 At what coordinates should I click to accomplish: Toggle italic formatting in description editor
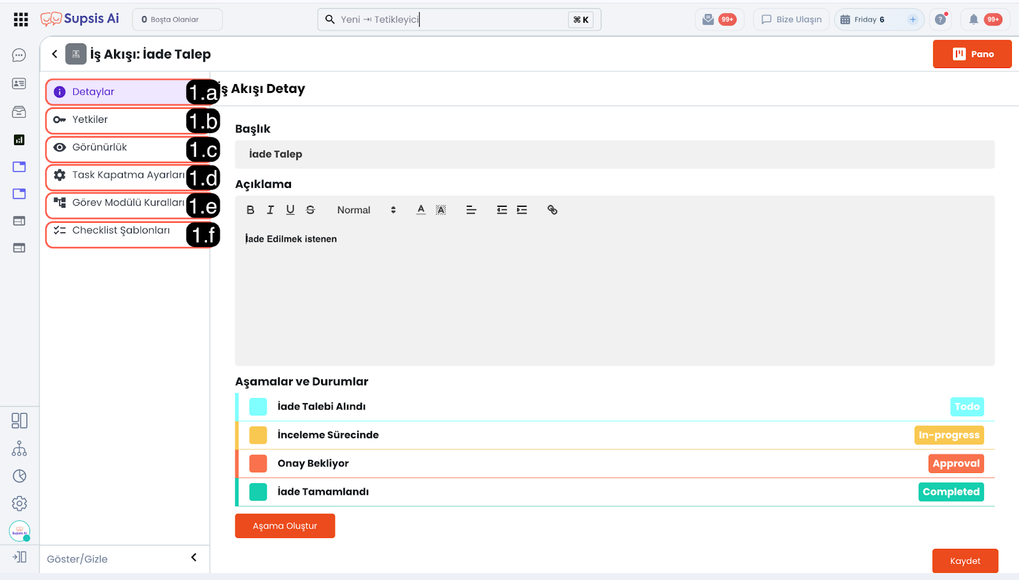click(x=270, y=210)
